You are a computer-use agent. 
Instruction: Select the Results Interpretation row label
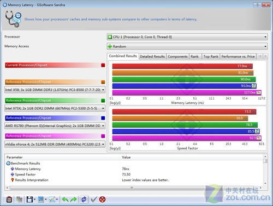[x=32, y=180]
